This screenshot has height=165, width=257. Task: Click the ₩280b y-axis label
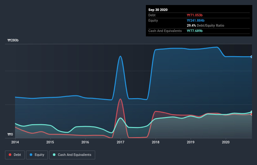point(13,40)
